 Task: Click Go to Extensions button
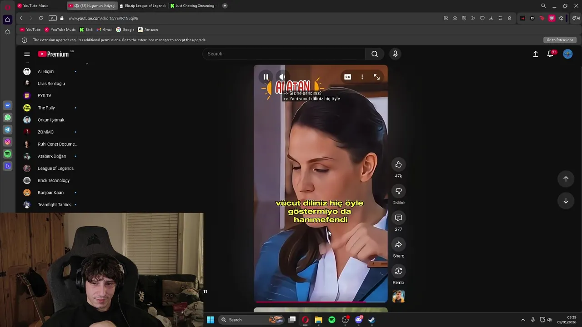(x=560, y=40)
